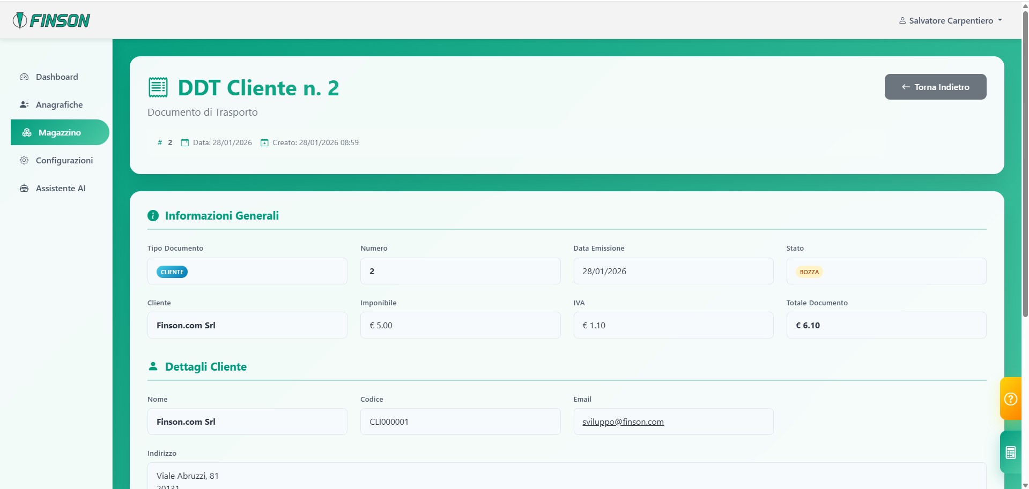The width and height of the screenshot is (1029, 489).
Task: Click the Numero field showing 2
Action: 461,271
